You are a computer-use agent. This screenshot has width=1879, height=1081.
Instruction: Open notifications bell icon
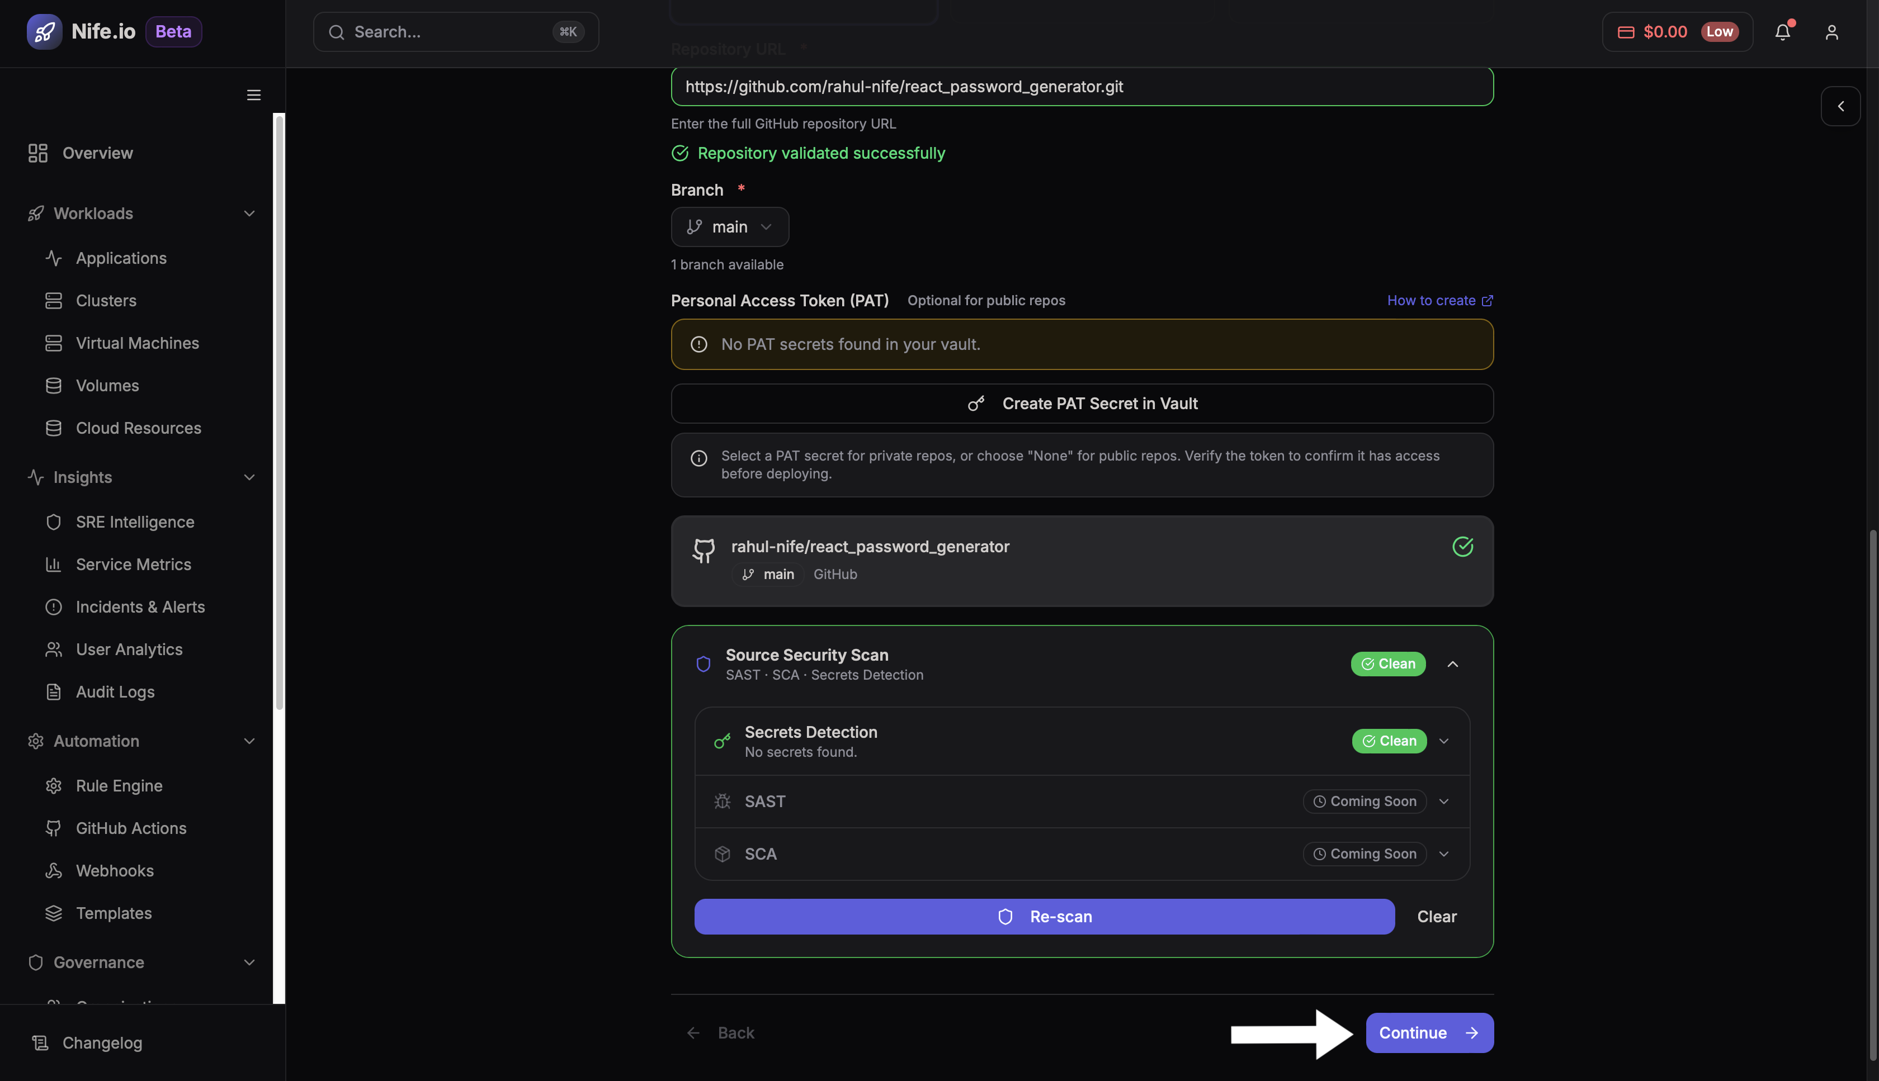[1783, 32]
